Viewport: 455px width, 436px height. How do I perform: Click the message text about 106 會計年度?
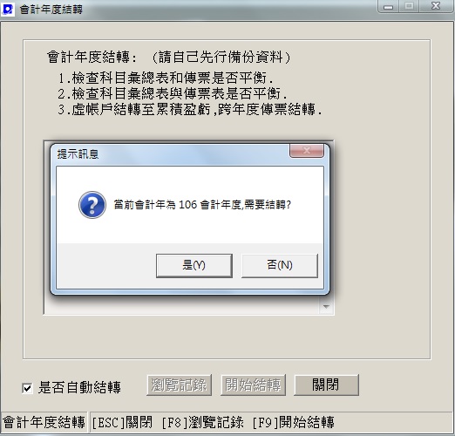(202, 205)
